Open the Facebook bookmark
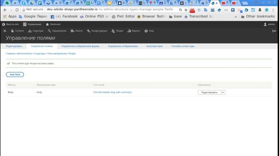The height and width of the screenshot is (156, 279). pos(64,16)
